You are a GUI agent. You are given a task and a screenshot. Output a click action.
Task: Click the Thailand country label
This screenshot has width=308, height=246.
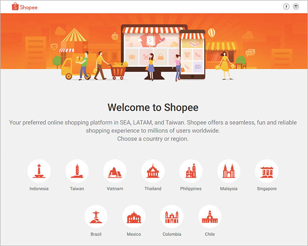point(153,189)
